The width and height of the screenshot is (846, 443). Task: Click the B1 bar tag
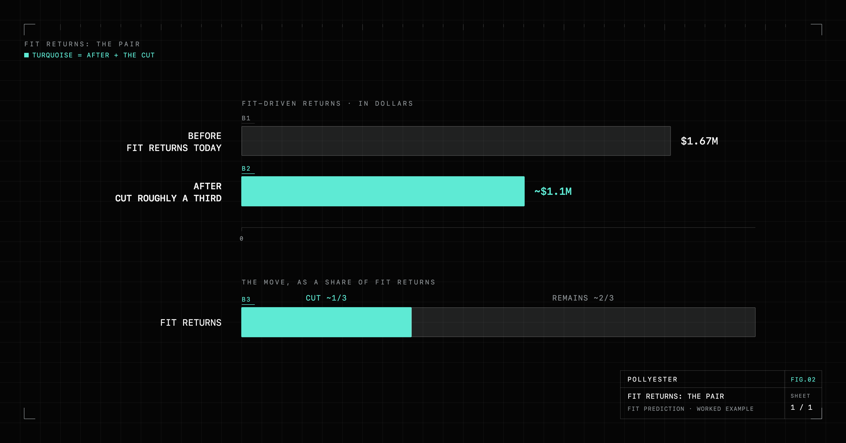[x=246, y=118]
